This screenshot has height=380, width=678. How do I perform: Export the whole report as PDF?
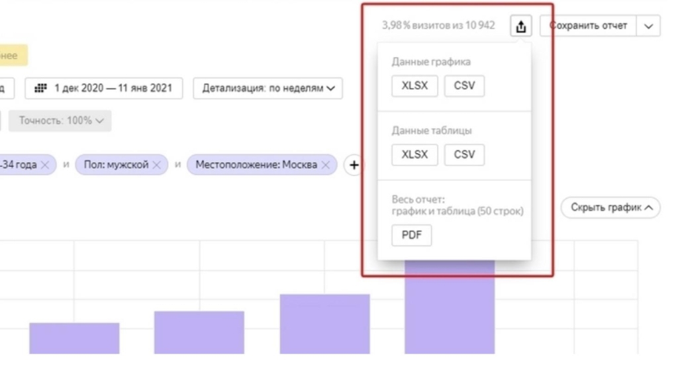[x=411, y=235]
